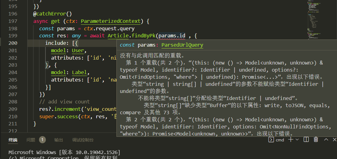Image resolution: width=337 pixels, height=159 pixels.
Task: Kill terminal with the trash icon
Action: [316, 140]
